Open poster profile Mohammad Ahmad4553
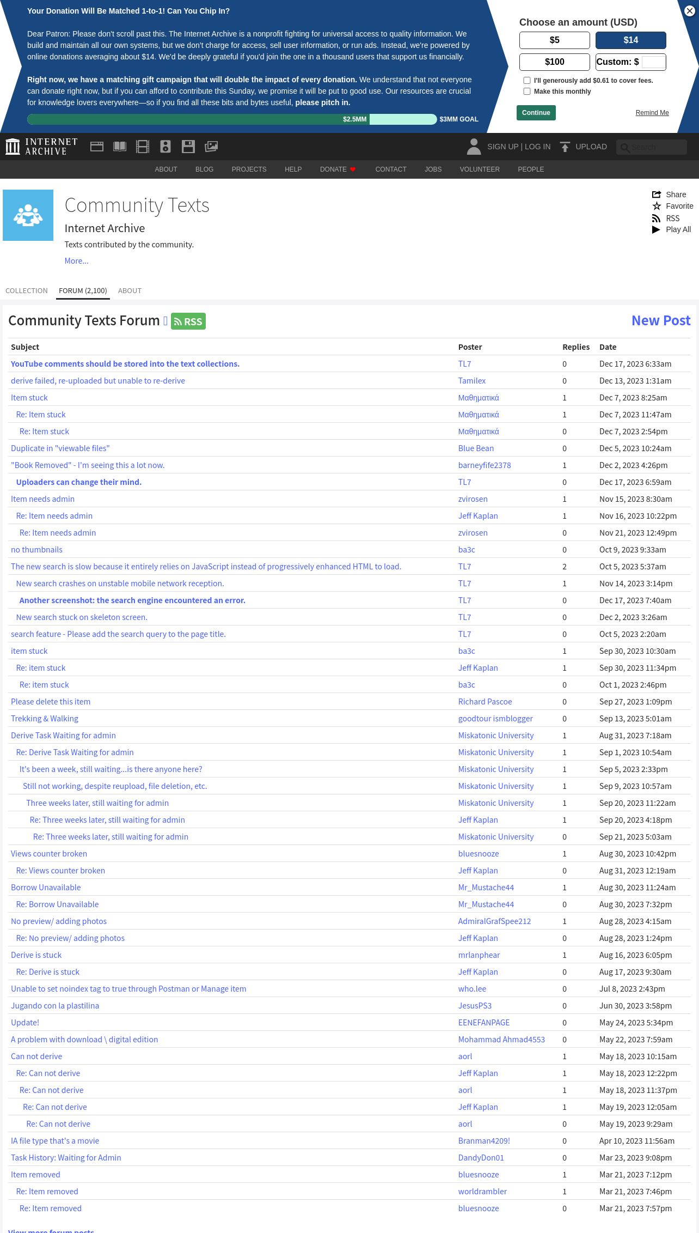This screenshot has width=699, height=1233. click(501, 1040)
